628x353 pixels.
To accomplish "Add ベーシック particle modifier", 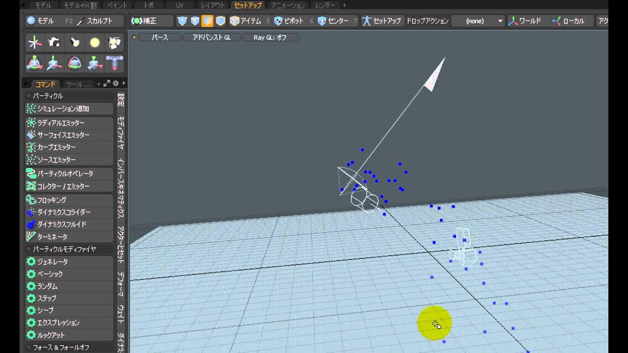I will pyautogui.click(x=69, y=274).
